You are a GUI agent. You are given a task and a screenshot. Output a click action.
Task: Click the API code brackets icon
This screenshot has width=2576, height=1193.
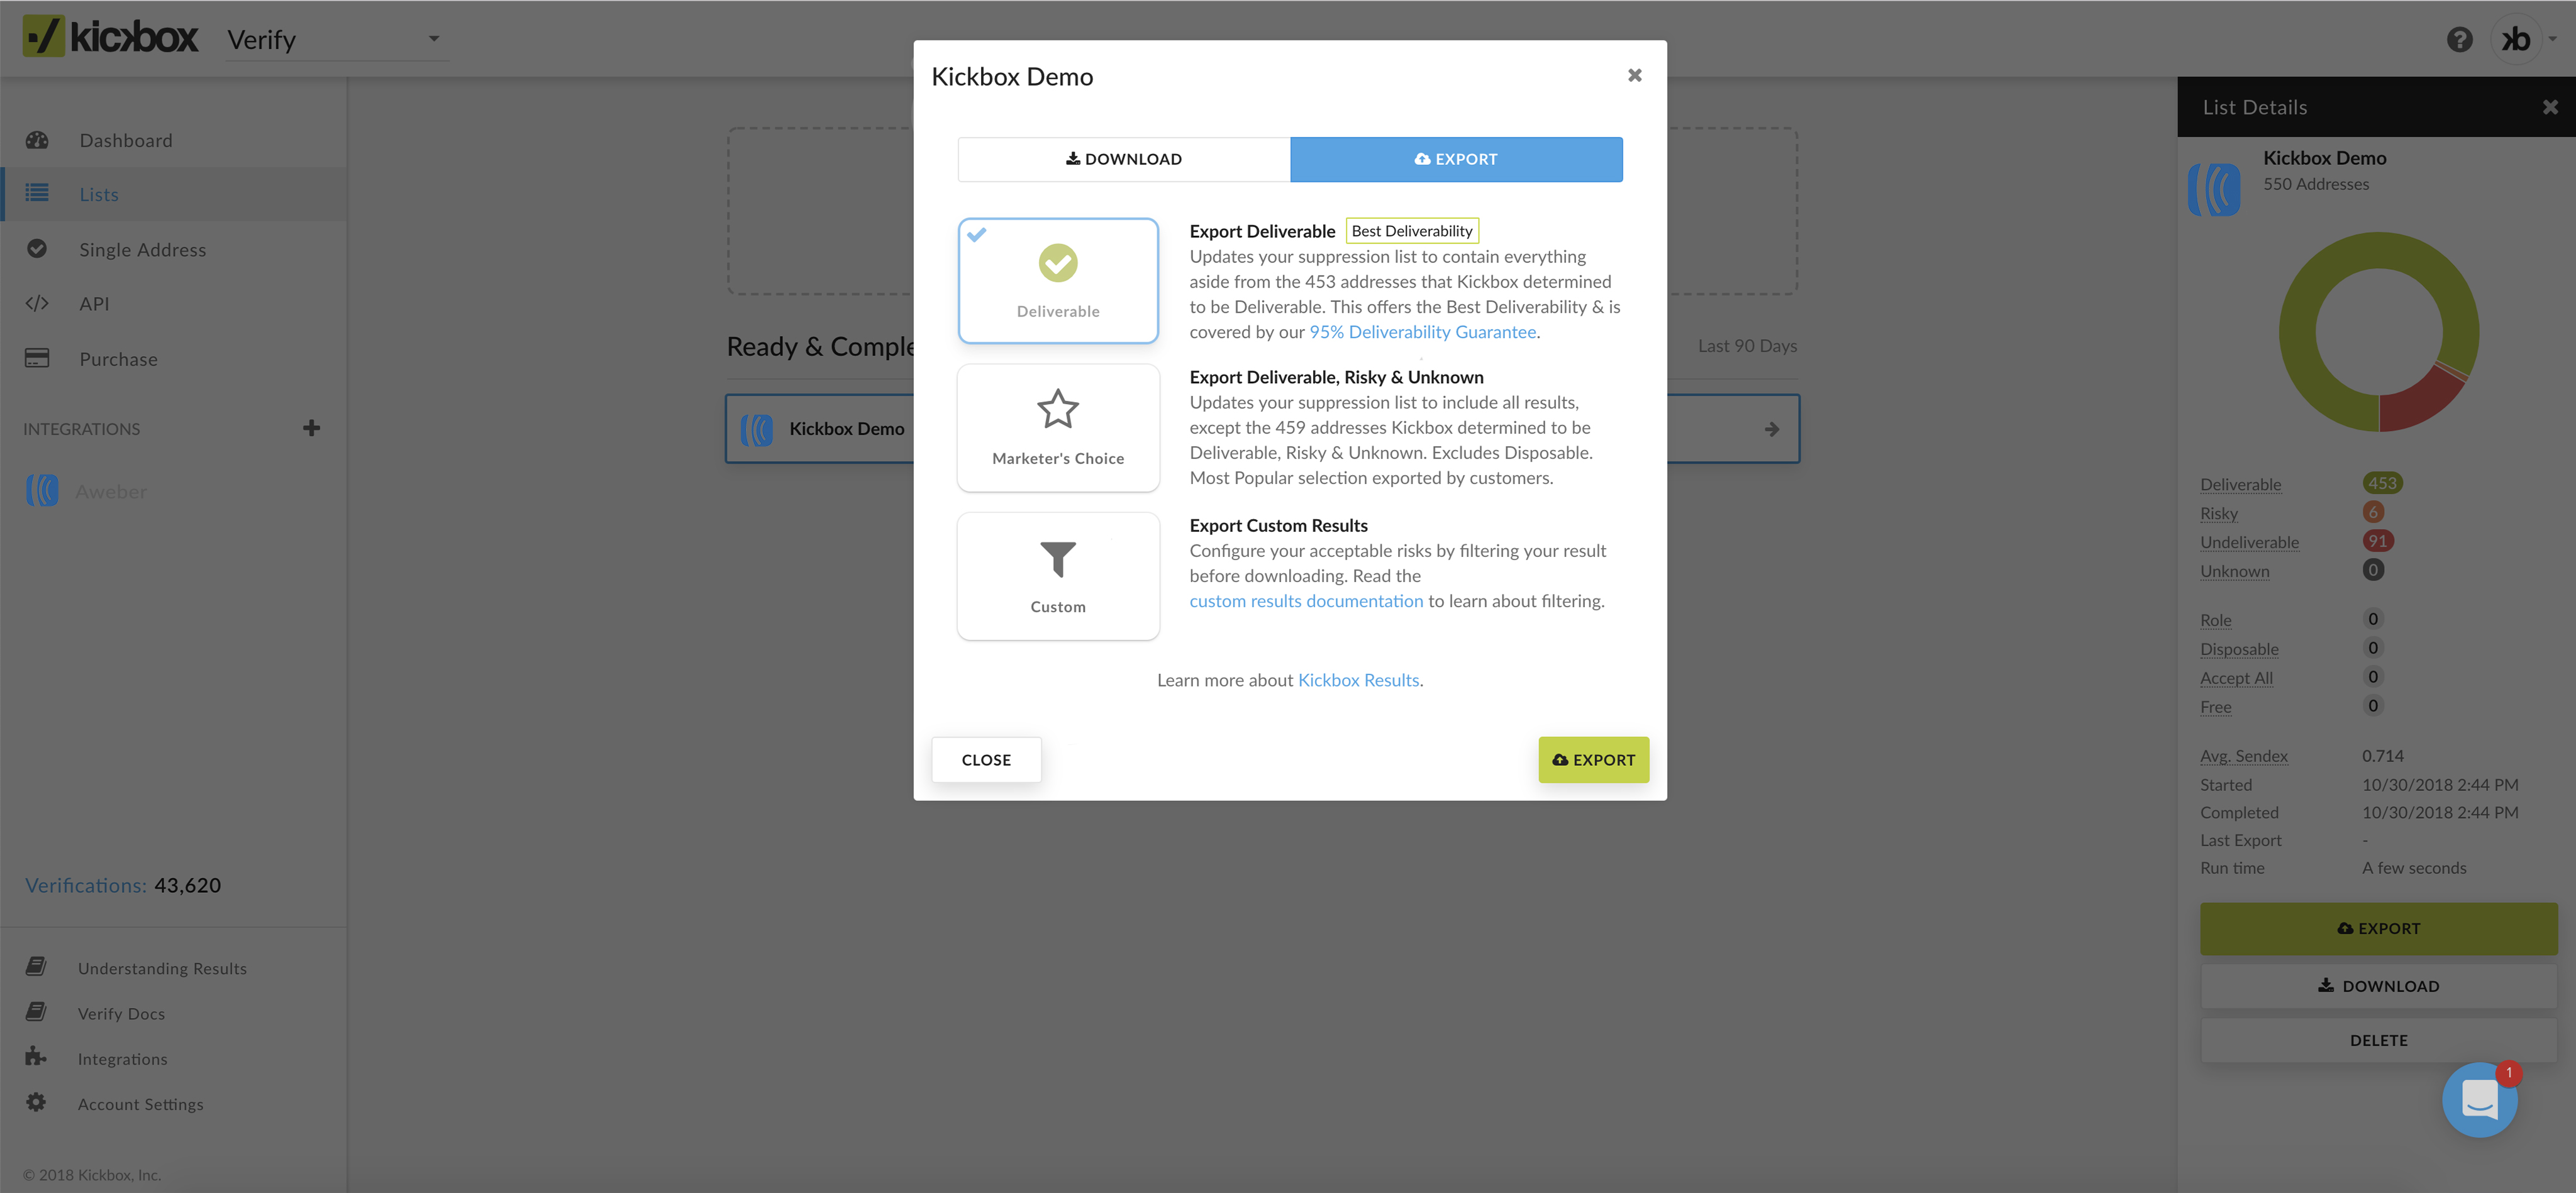(37, 303)
